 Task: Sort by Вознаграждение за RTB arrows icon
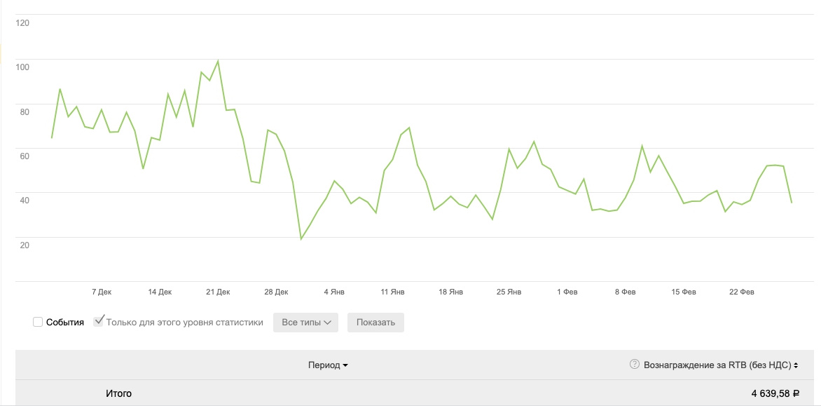(796, 365)
